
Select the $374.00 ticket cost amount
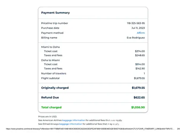coord(140,51)
